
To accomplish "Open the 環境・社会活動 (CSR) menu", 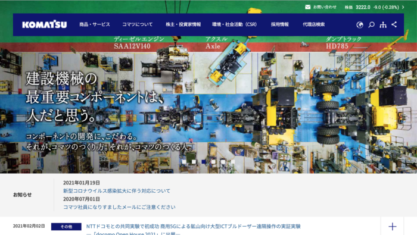I will click(234, 24).
